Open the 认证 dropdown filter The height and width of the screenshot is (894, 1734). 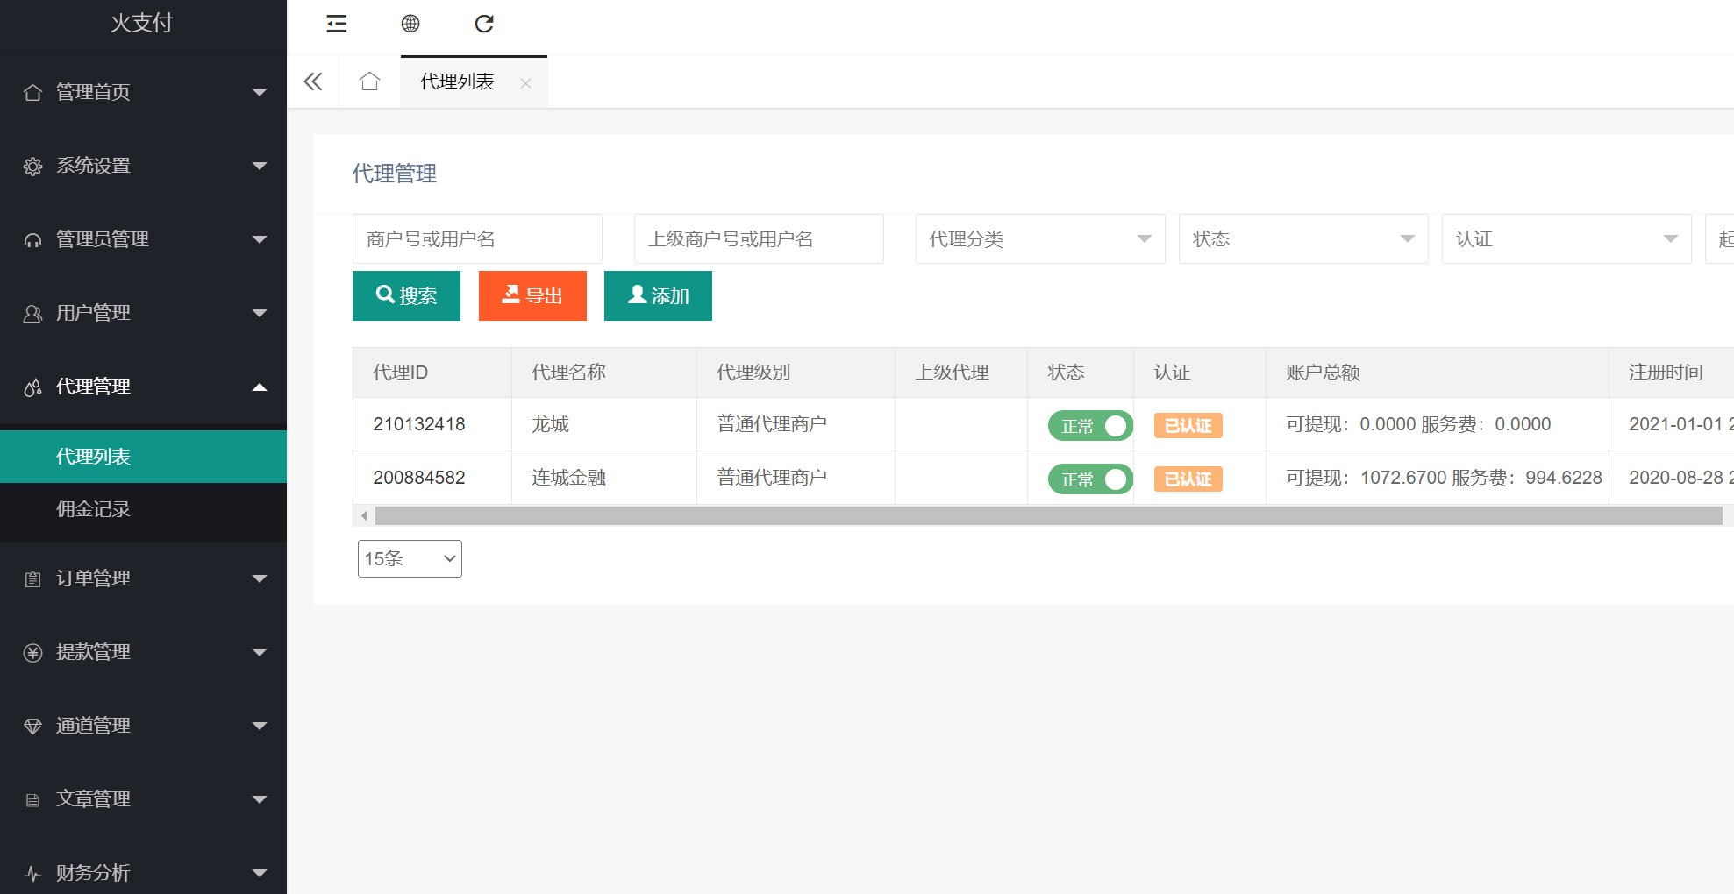1566,239
